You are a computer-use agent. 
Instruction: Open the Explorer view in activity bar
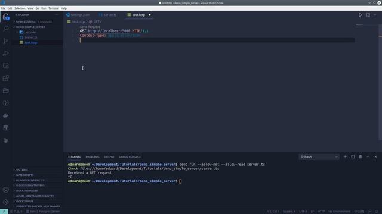point(5,17)
